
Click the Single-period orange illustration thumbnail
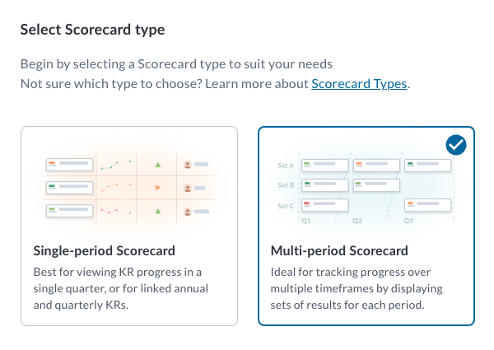point(129,188)
